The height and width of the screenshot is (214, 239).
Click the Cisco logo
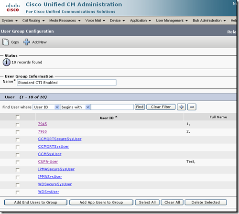[13, 8]
